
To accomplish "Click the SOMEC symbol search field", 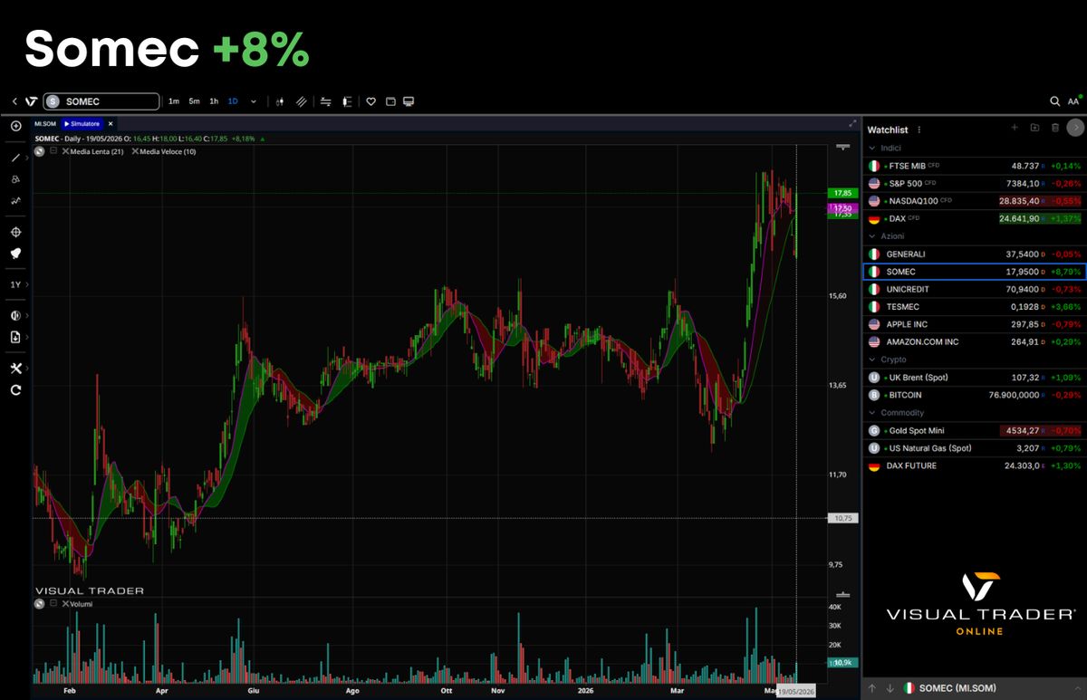I will click(x=101, y=101).
